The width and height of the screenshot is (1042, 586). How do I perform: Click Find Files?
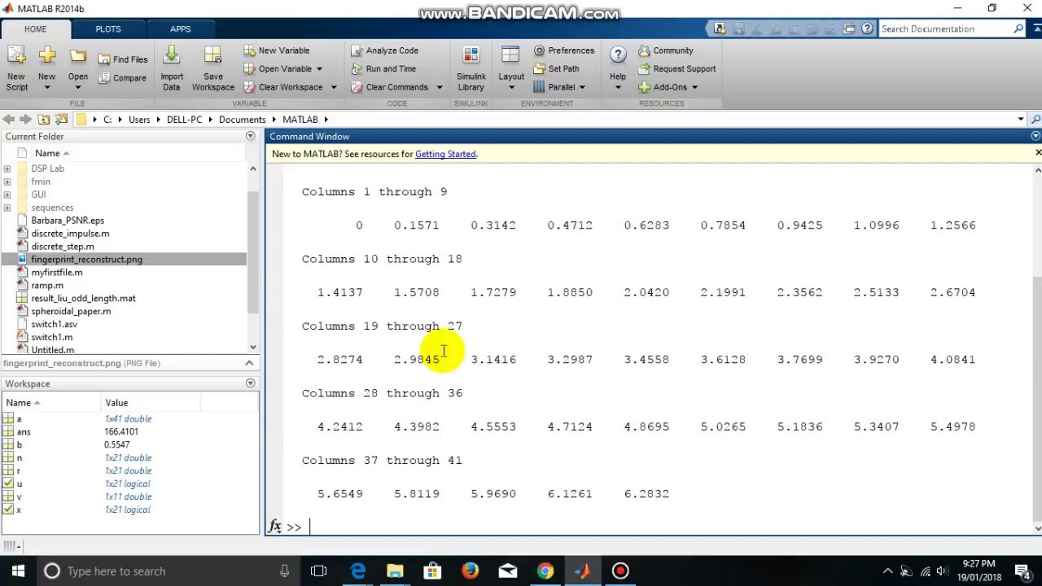coord(123,59)
